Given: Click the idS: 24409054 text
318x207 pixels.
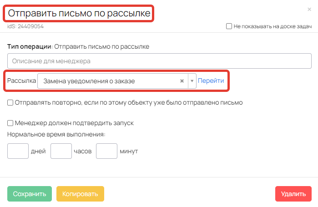Looking at the screenshot, I should [x=25, y=26].
